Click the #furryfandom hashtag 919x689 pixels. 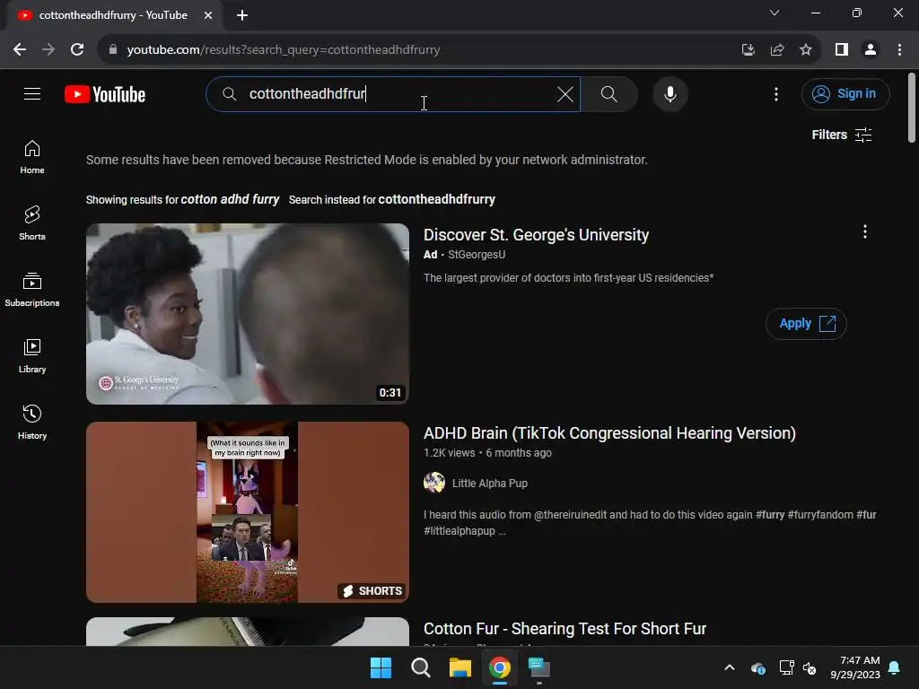tap(820, 514)
